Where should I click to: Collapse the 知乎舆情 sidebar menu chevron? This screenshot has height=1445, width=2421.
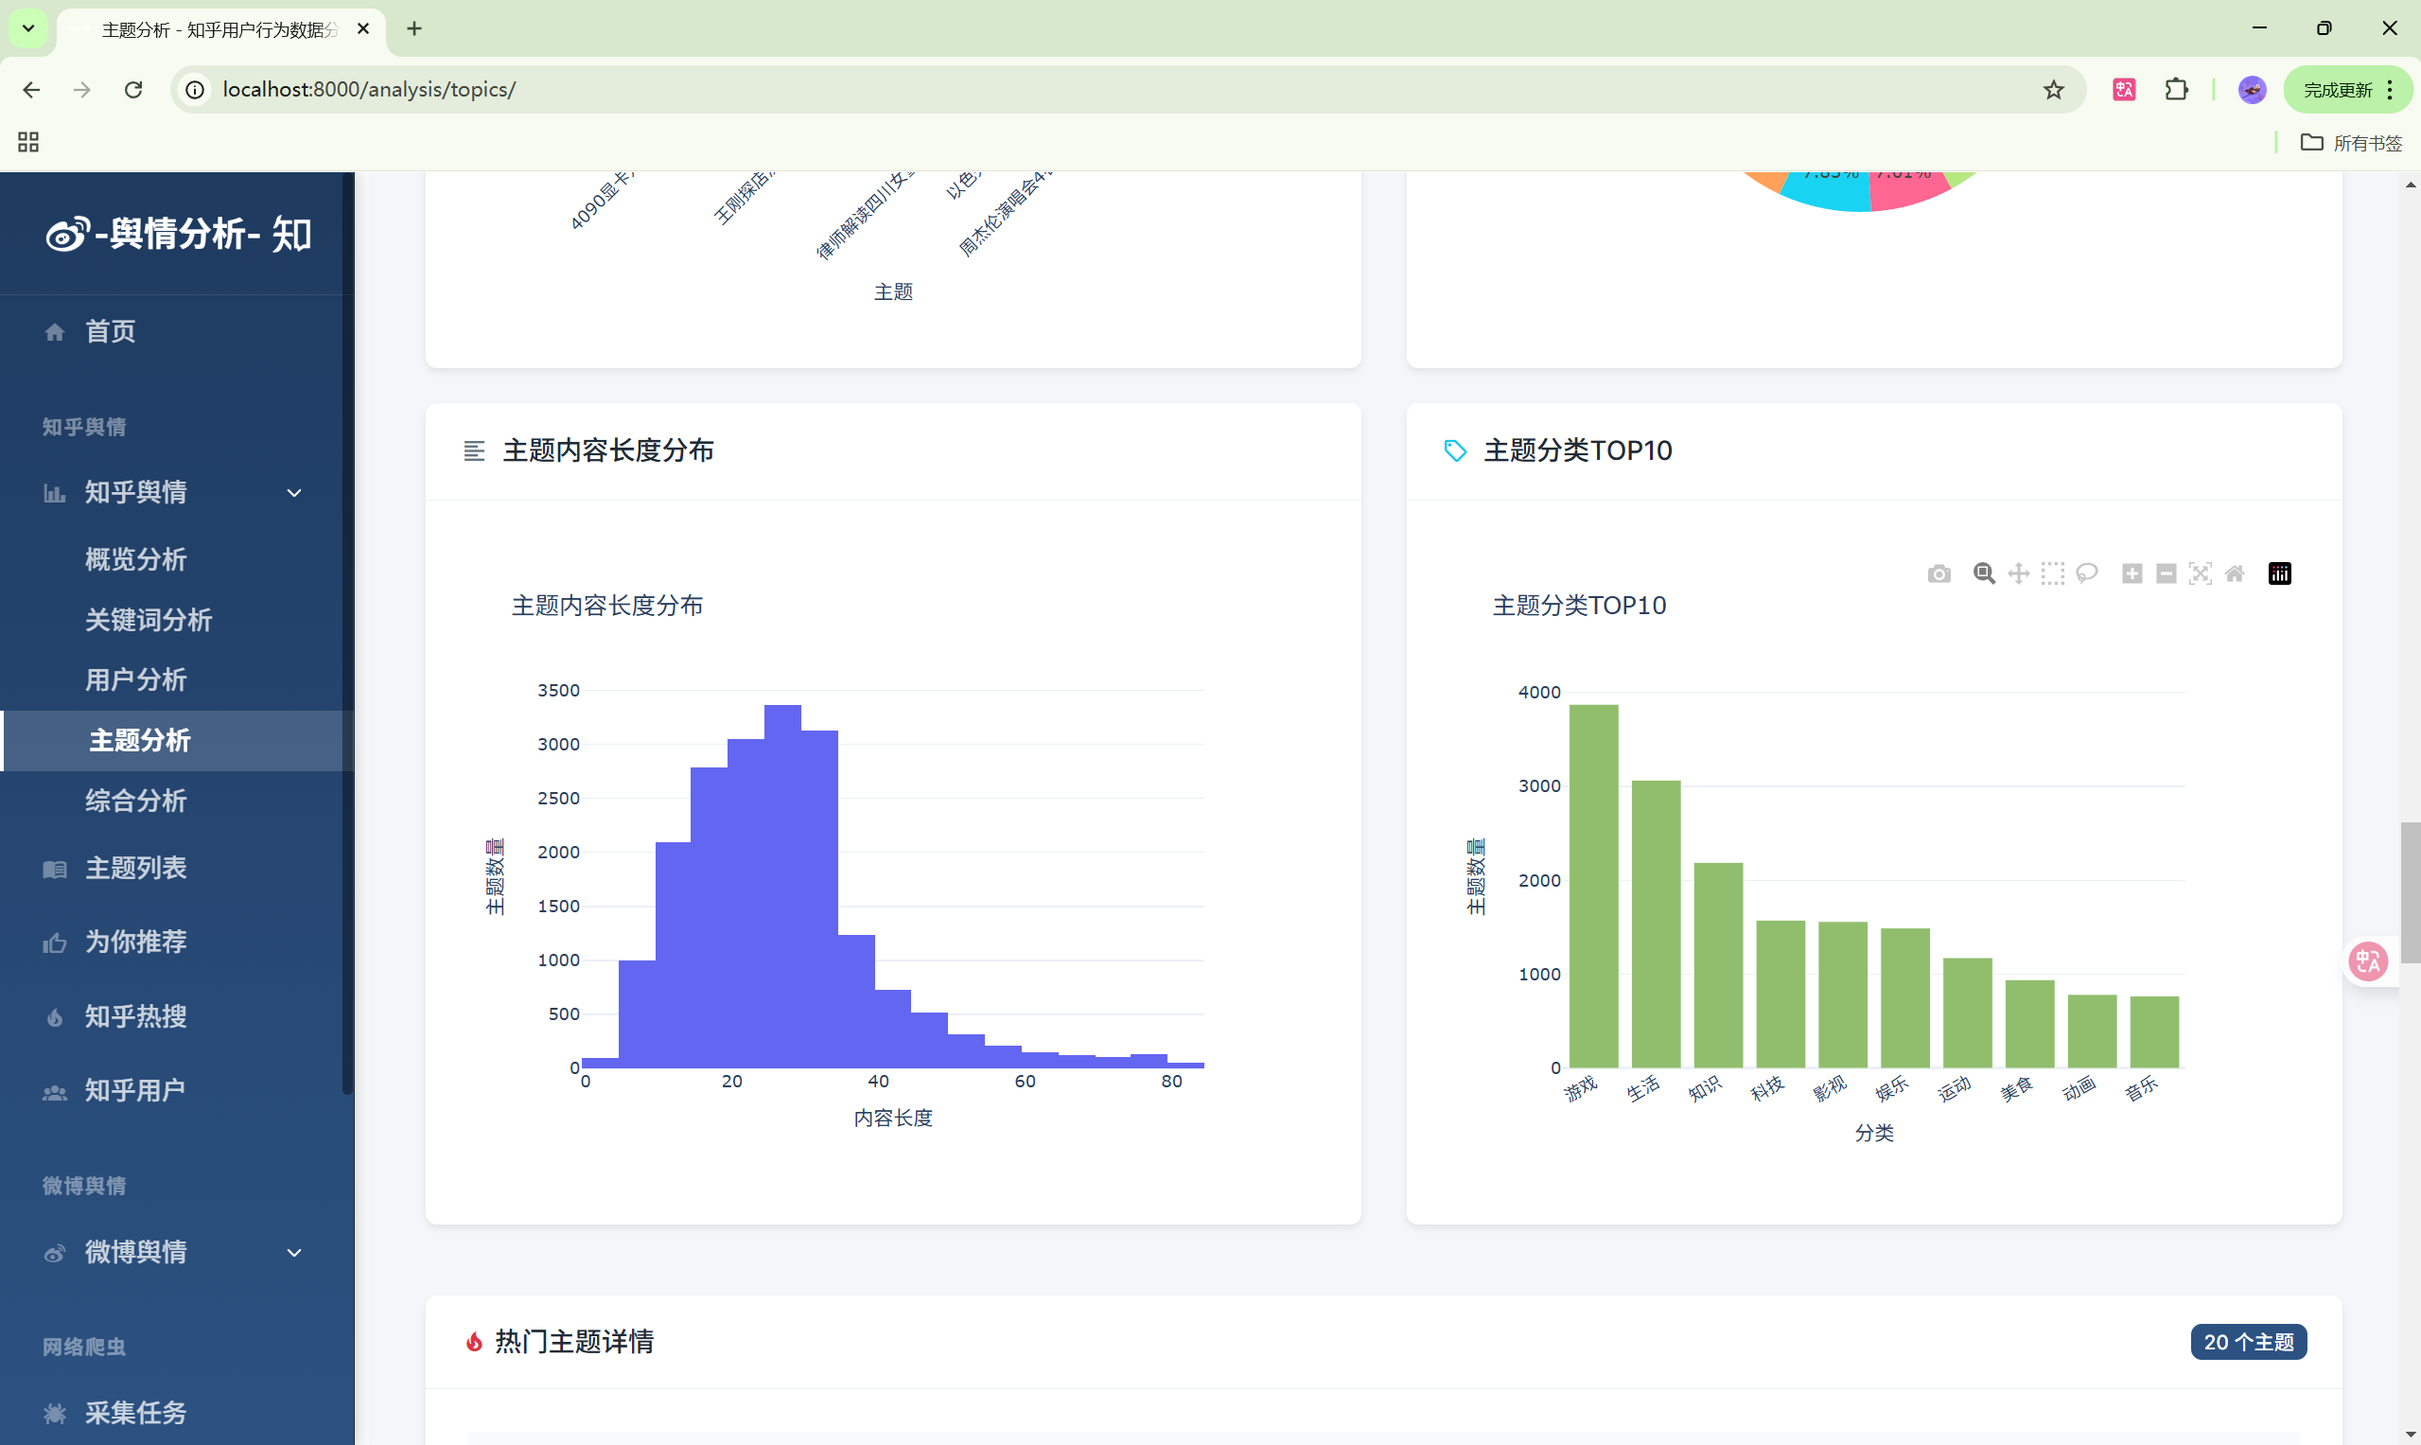(294, 493)
